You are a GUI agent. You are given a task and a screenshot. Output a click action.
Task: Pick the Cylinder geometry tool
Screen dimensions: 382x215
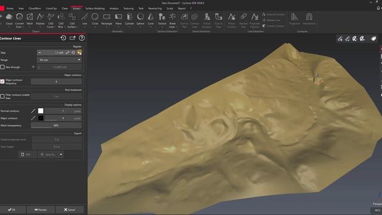130,19
